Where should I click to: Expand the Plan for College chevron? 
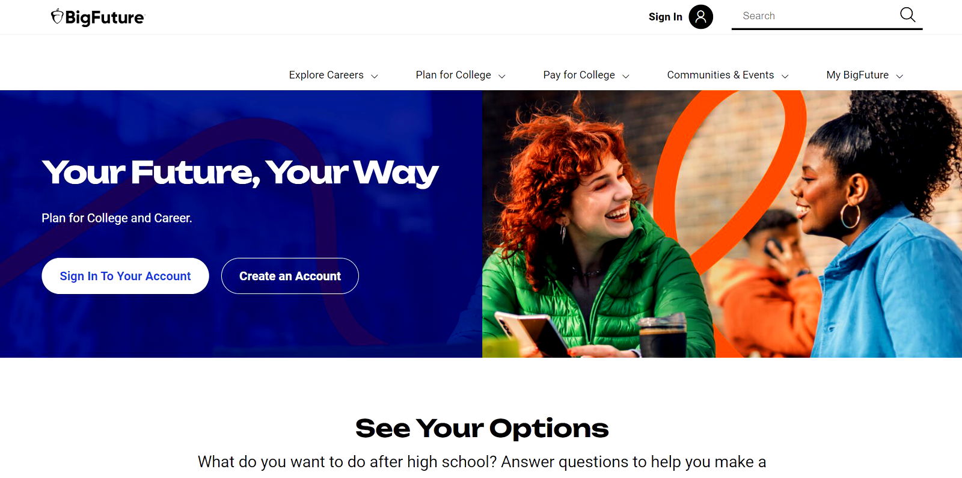point(502,76)
